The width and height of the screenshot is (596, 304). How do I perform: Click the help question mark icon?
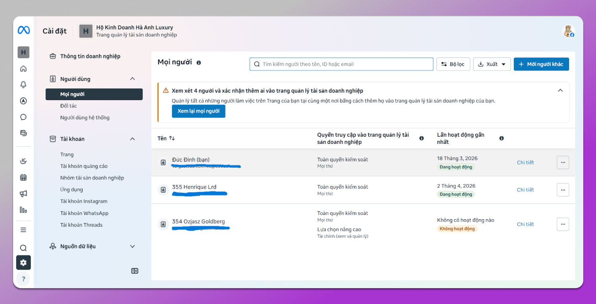coord(23,279)
